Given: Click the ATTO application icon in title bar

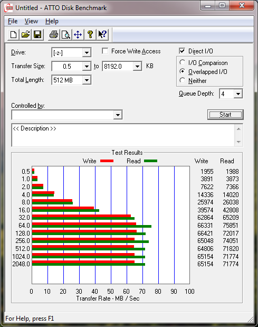Looking at the screenshot, I should coord(8,8).
